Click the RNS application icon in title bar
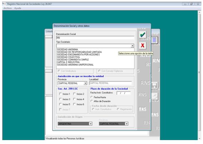 tap(4, 4)
